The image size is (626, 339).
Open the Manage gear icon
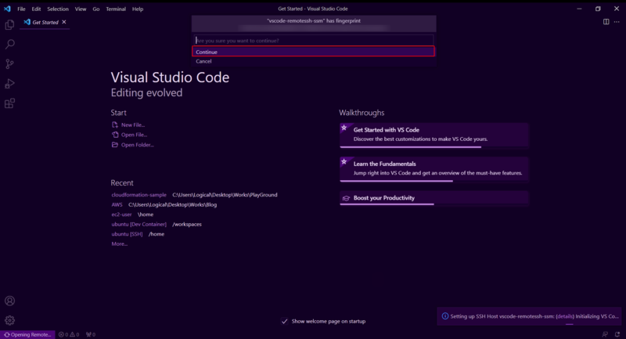point(9,320)
